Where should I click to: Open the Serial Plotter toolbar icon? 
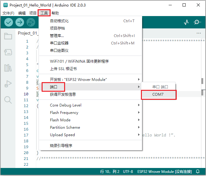pos(186,22)
